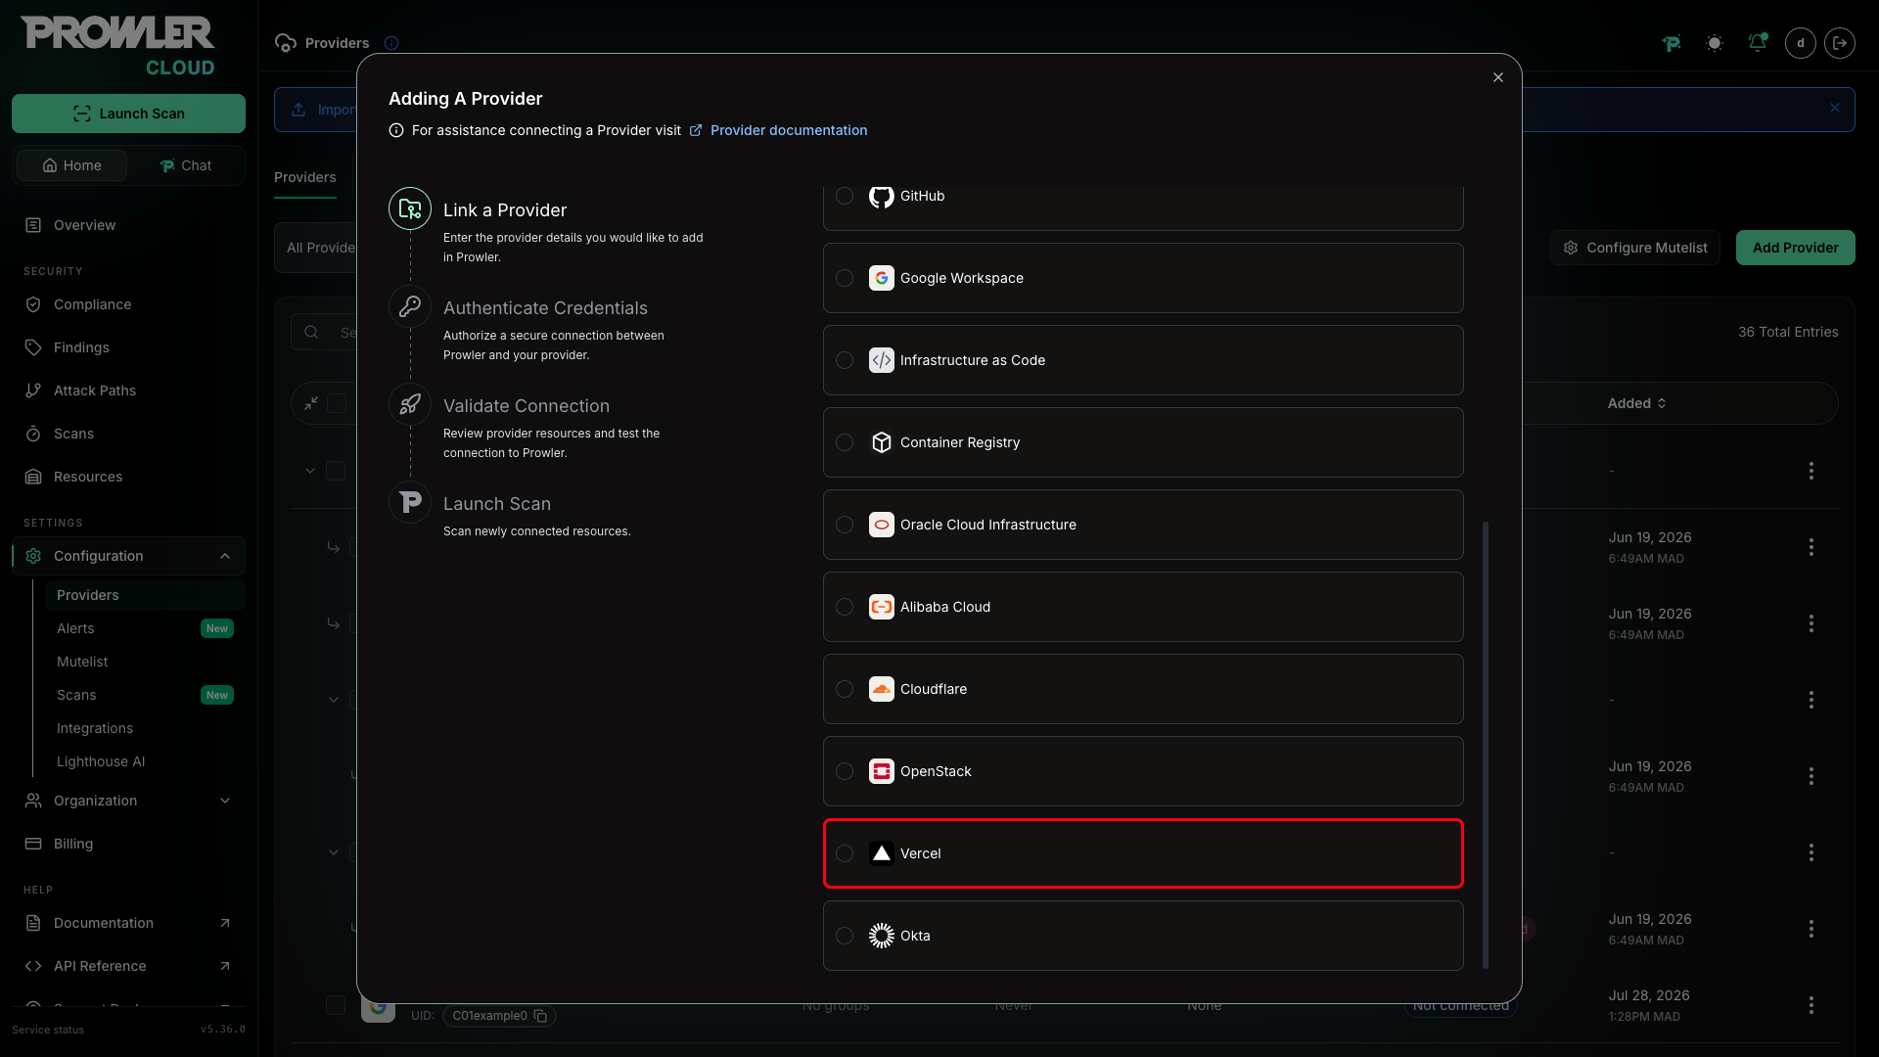Open the Provider documentation link
The image size is (1879, 1057).
click(789, 130)
